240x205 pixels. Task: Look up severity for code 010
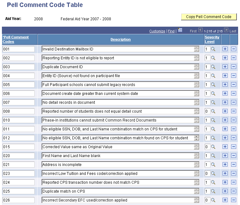pos(213,120)
